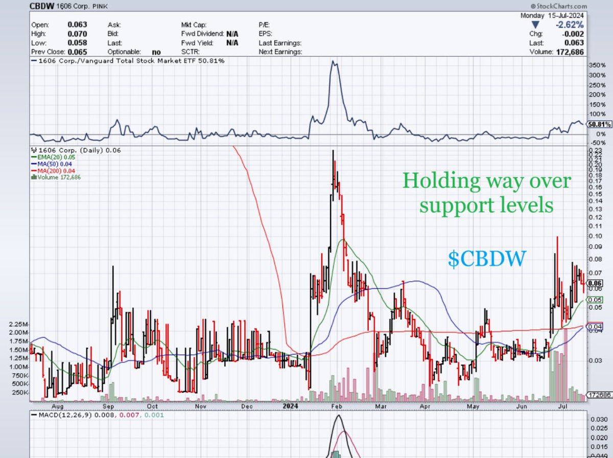This screenshot has width=613, height=458.
Task: Click the CBDW ticker symbol in header
Action: pos(43,5)
